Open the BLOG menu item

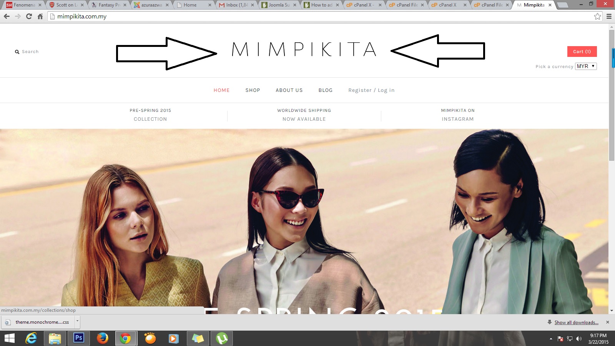[x=326, y=90]
